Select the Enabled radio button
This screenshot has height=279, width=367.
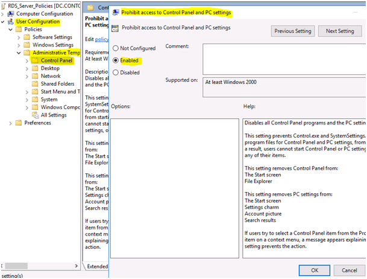[116, 60]
